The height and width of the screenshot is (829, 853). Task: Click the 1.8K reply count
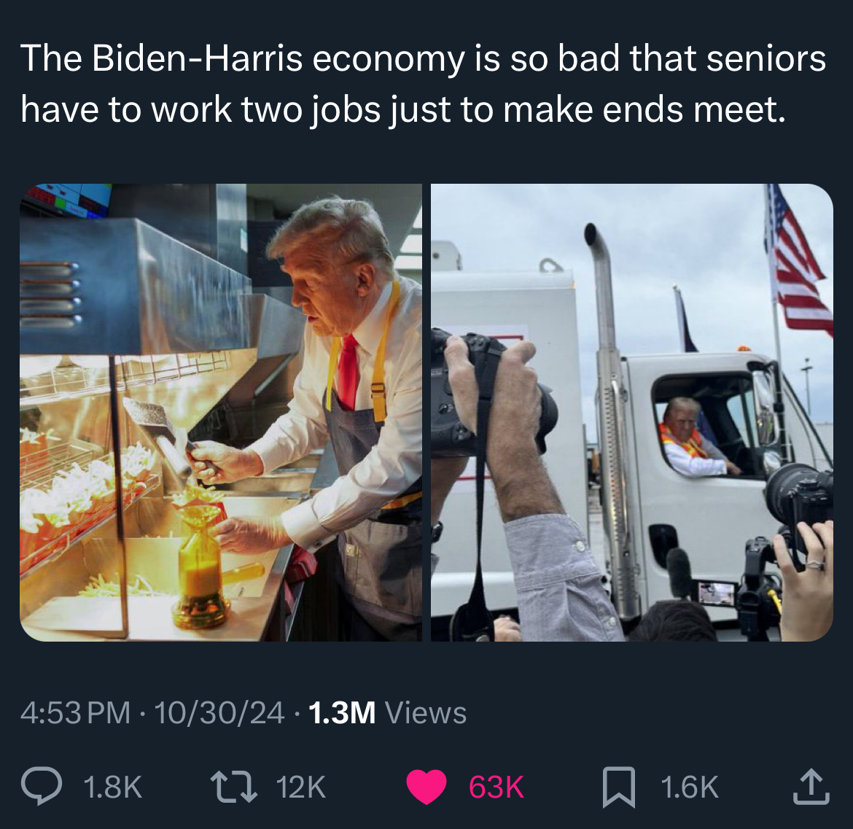(112, 787)
